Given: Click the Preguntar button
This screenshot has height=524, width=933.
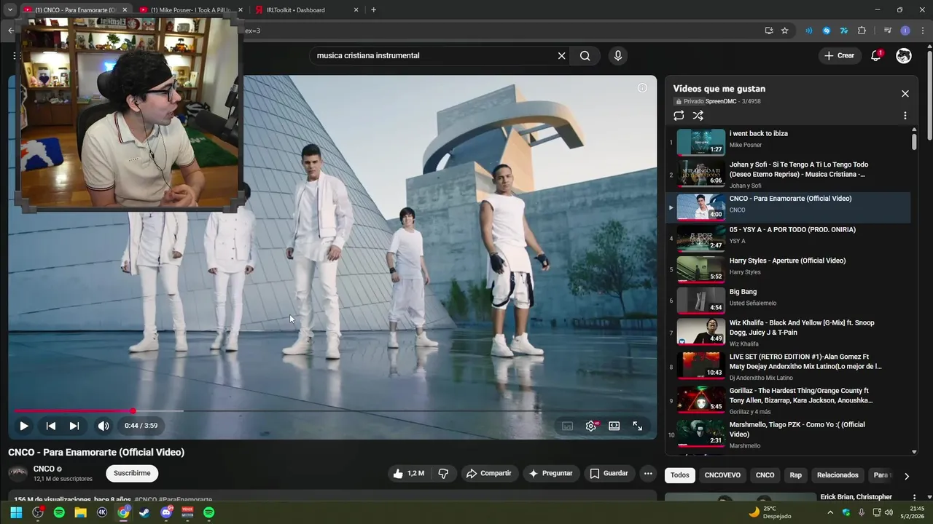Looking at the screenshot, I should [x=551, y=473].
